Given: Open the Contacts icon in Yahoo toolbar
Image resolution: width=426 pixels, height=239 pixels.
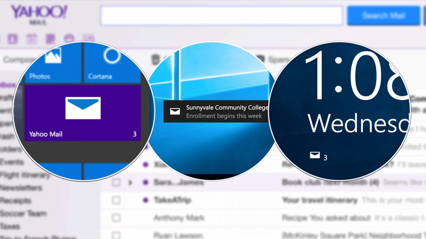Looking at the screenshot, I should 12,39.
